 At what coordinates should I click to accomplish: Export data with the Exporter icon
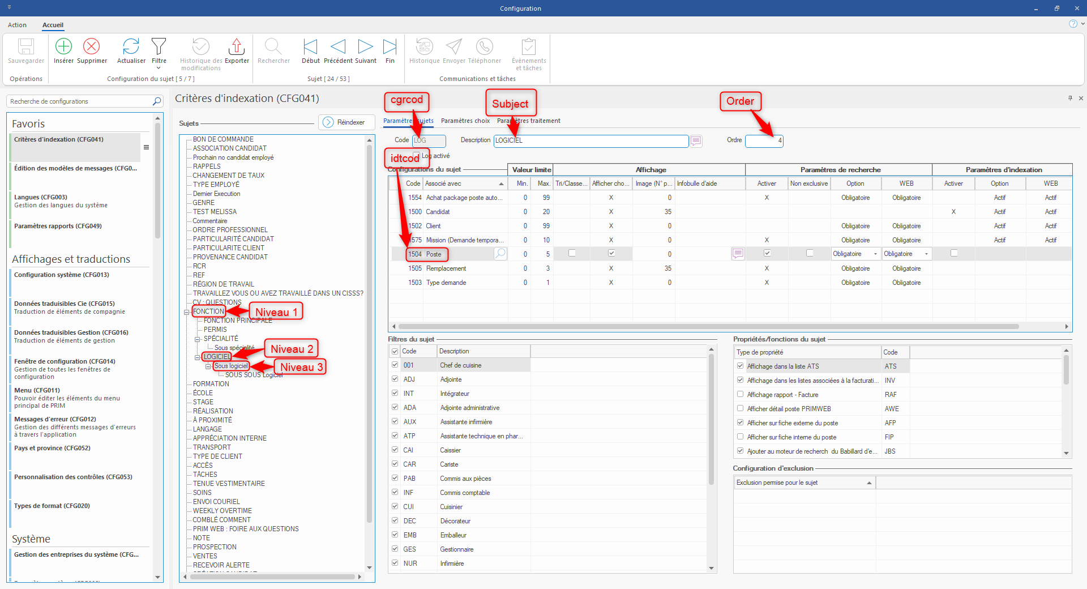237,46
